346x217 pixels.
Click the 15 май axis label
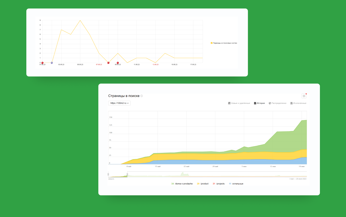pyautogui.click(x=158, y=166)
